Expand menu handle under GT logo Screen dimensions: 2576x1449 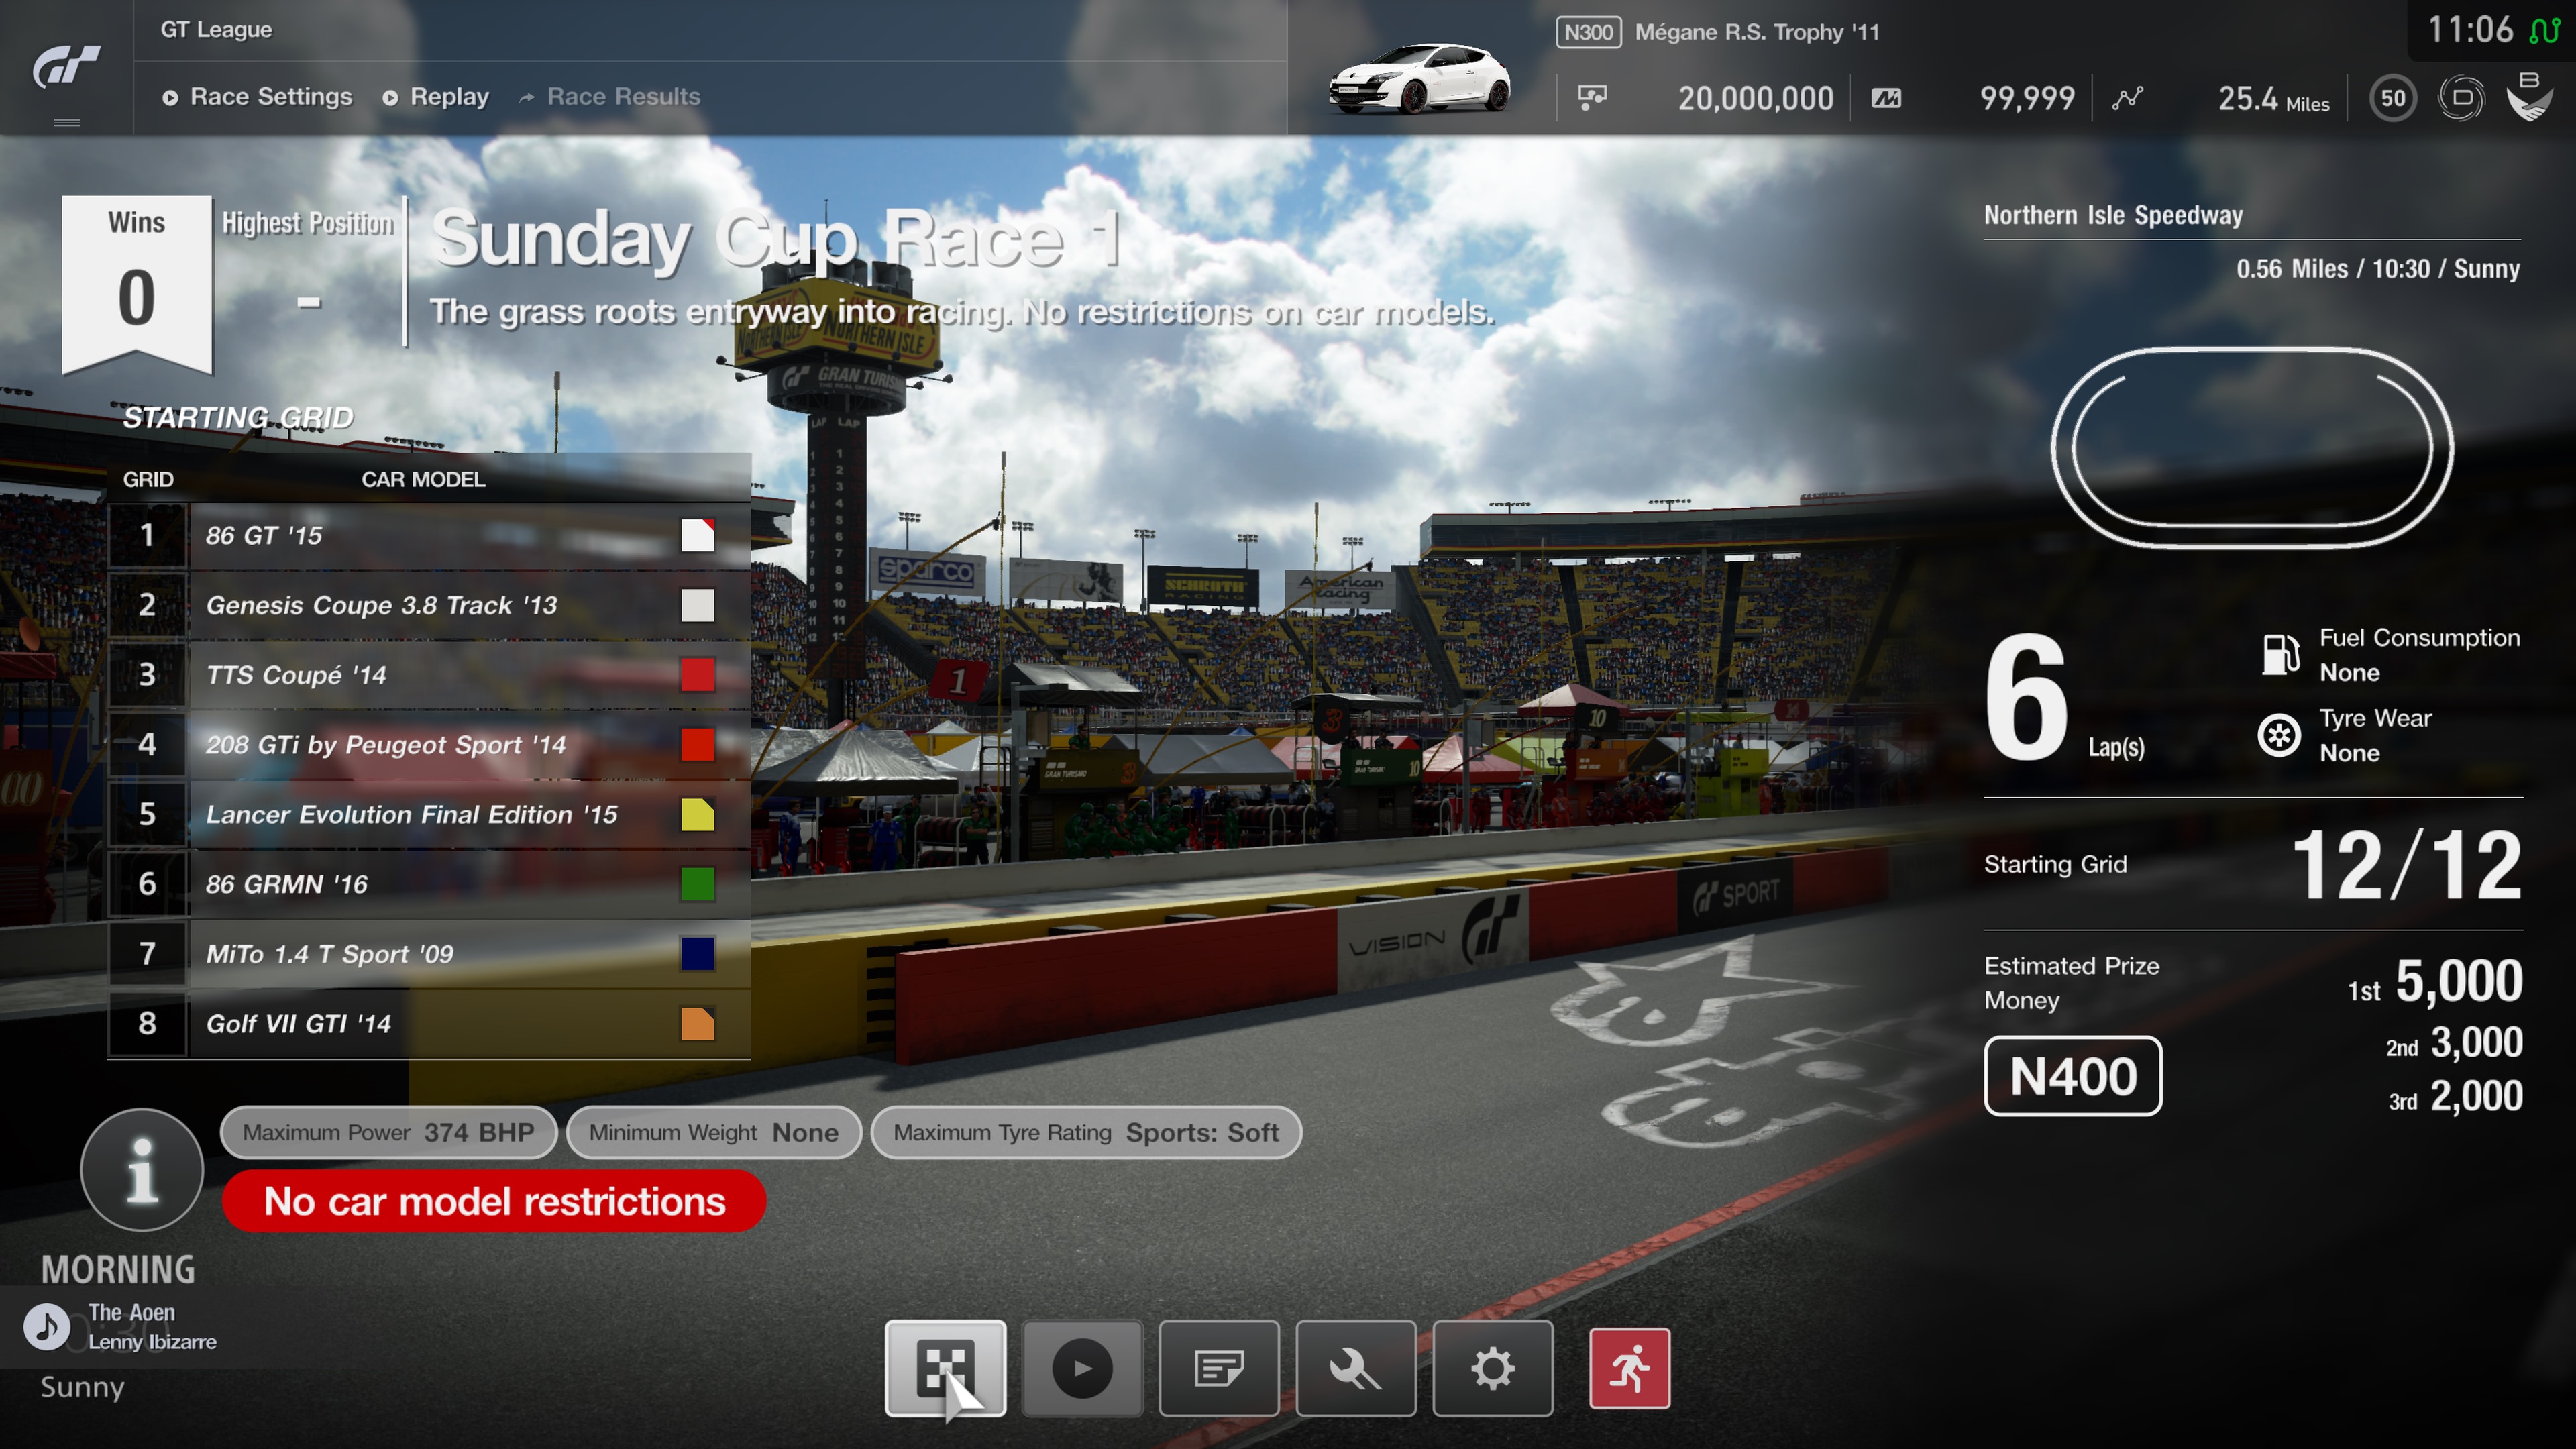point(66,123)
